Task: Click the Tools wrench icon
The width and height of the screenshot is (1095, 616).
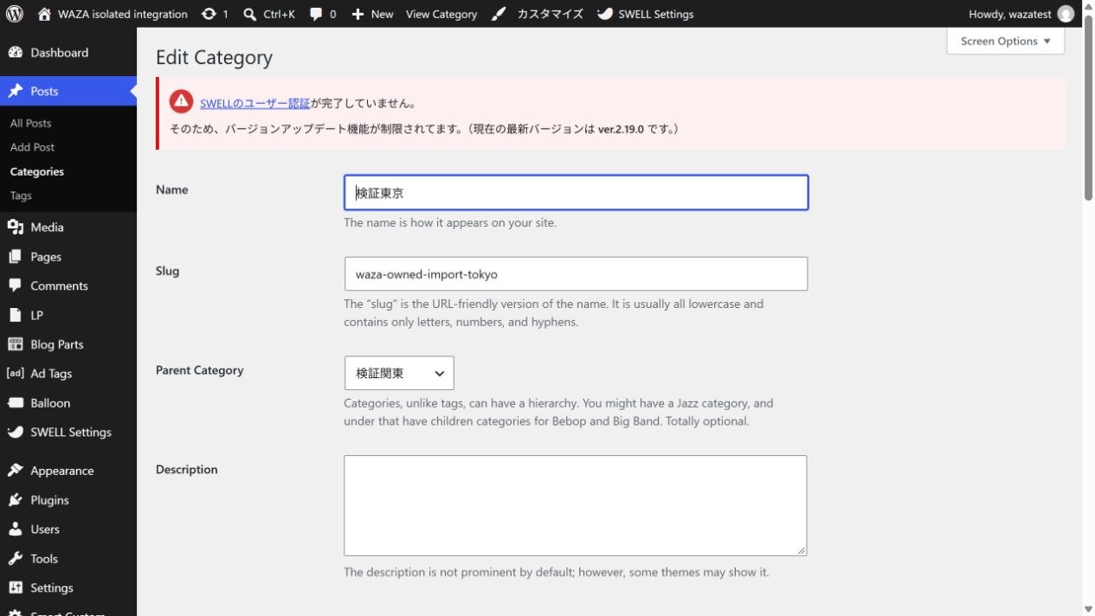Action: point(15,559)
